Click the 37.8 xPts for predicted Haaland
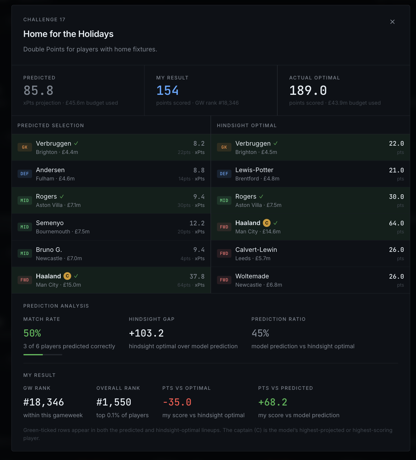The height and width of the screenshot is (460, 416). click(x=197, y=276)
